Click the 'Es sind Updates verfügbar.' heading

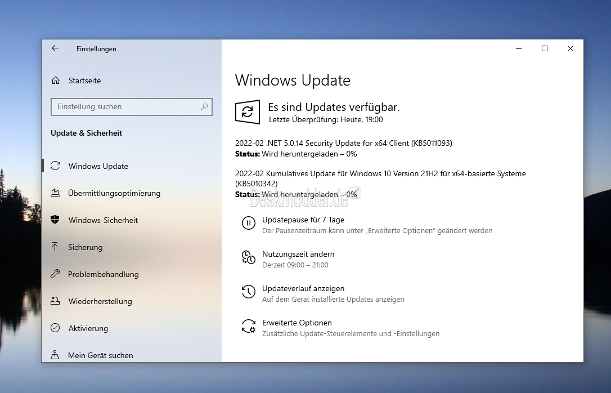(334, 107)
